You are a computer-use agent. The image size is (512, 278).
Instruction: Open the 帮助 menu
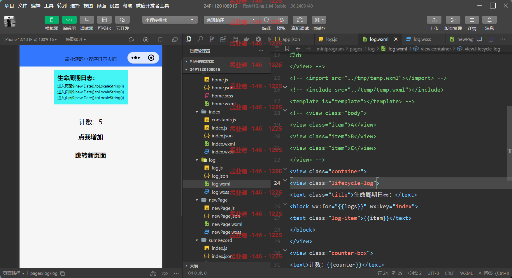tap(127, 6)
